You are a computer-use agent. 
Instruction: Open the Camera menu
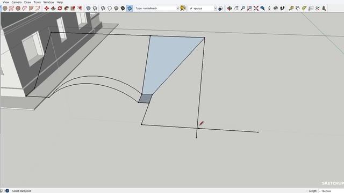point(17,2)
